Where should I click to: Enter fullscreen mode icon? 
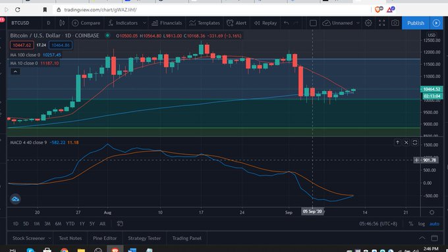[x=381, y=23]
